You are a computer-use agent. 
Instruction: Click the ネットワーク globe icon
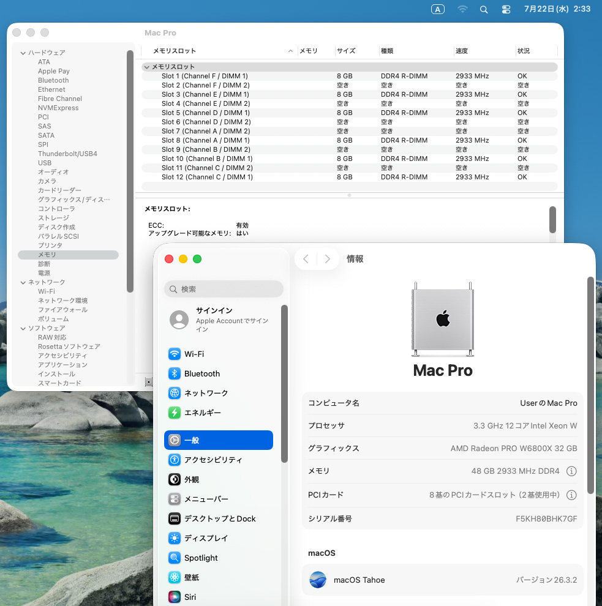pos(175,393)
